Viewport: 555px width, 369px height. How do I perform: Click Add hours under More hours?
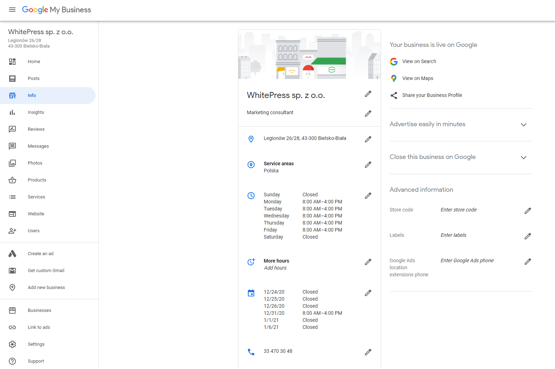coord(275,268)
